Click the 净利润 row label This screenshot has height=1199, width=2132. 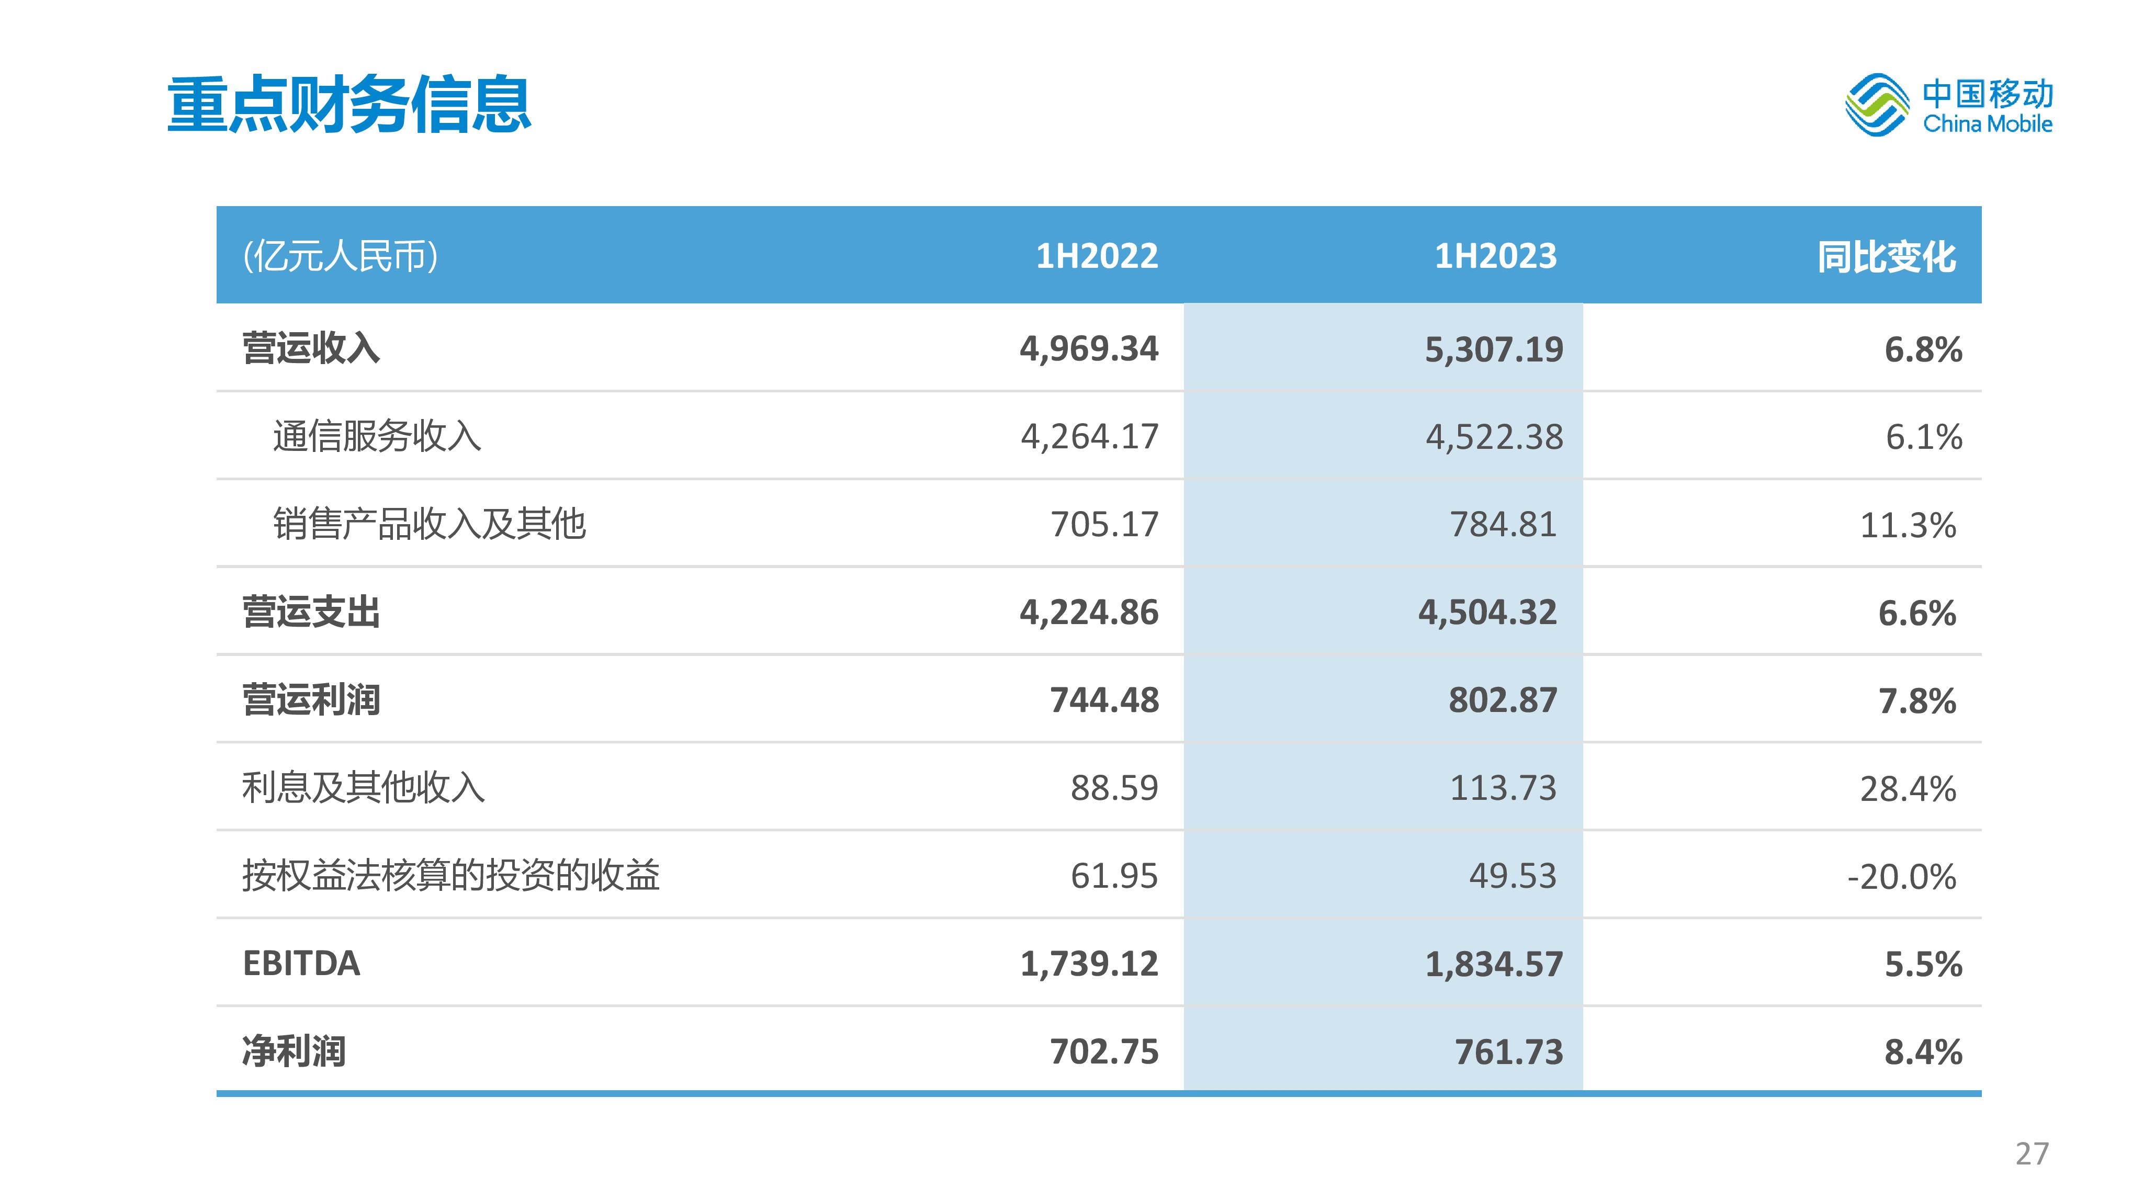point(294,1051)
